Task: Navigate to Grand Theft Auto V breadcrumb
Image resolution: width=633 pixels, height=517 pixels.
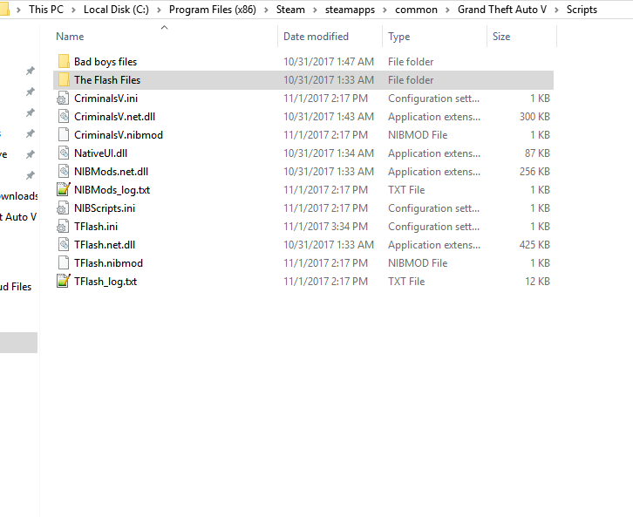Action: click(x=502, y=10)
